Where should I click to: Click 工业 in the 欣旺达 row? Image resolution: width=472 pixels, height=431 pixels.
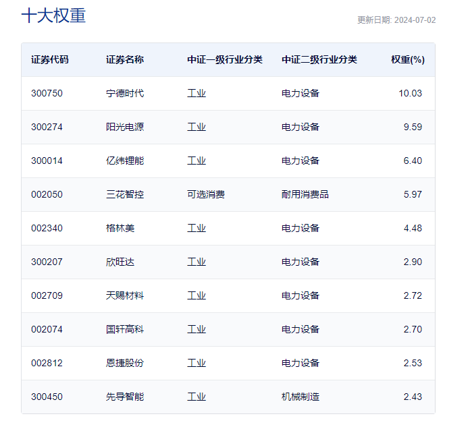click(x=196, y=262)
